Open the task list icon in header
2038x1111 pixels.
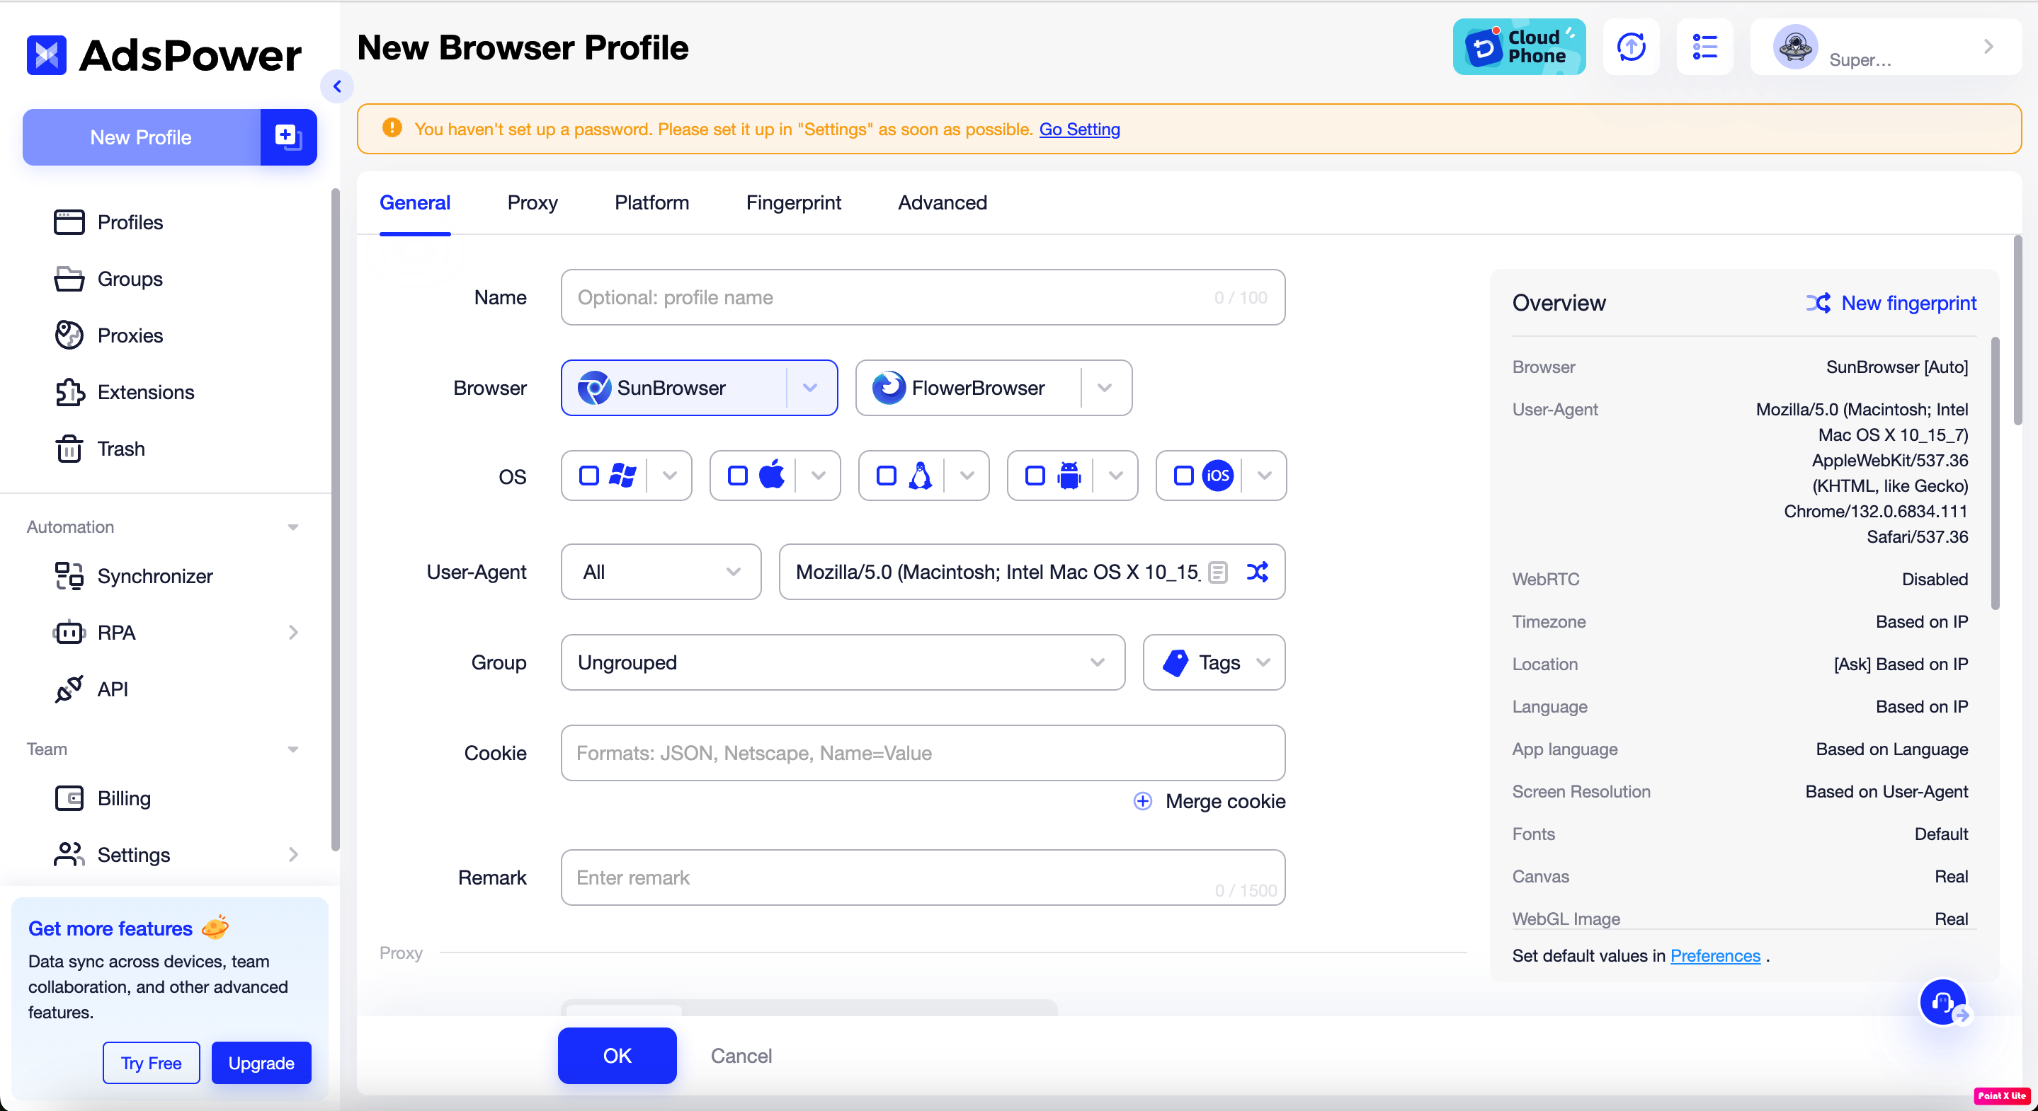click(x=1704, y=47)
